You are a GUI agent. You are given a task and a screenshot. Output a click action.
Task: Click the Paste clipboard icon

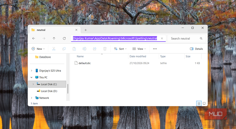point(74,49)
